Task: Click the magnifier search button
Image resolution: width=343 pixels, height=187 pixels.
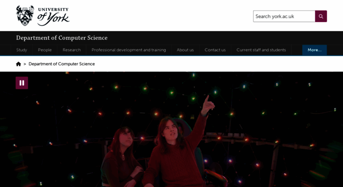Action: tap(321, 16)
